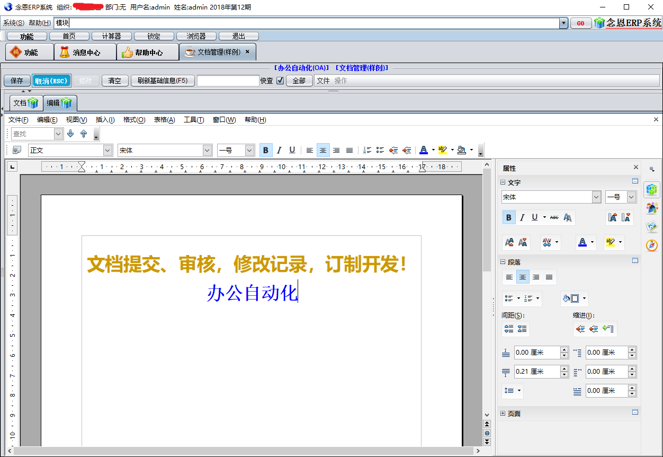The width and height of the screenshot is (663, 457).
Task: Open the toolbar font size 一号 dropdown
Action: (249, 151)
